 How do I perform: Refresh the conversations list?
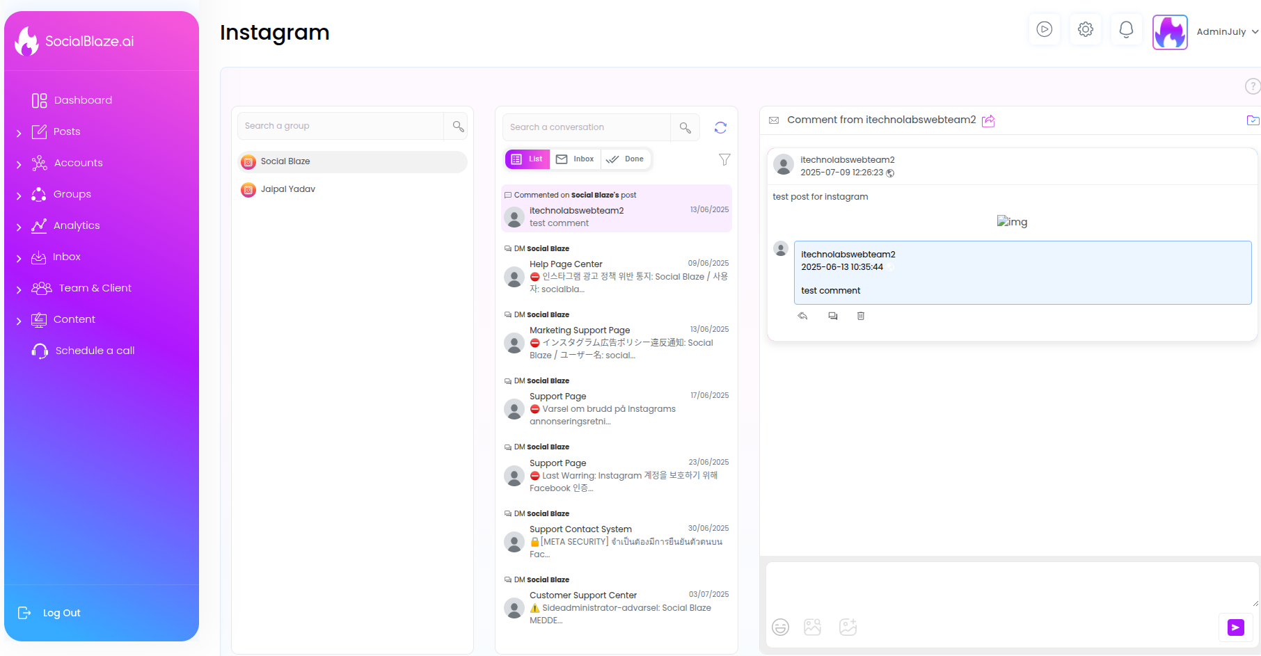[720, 127]
